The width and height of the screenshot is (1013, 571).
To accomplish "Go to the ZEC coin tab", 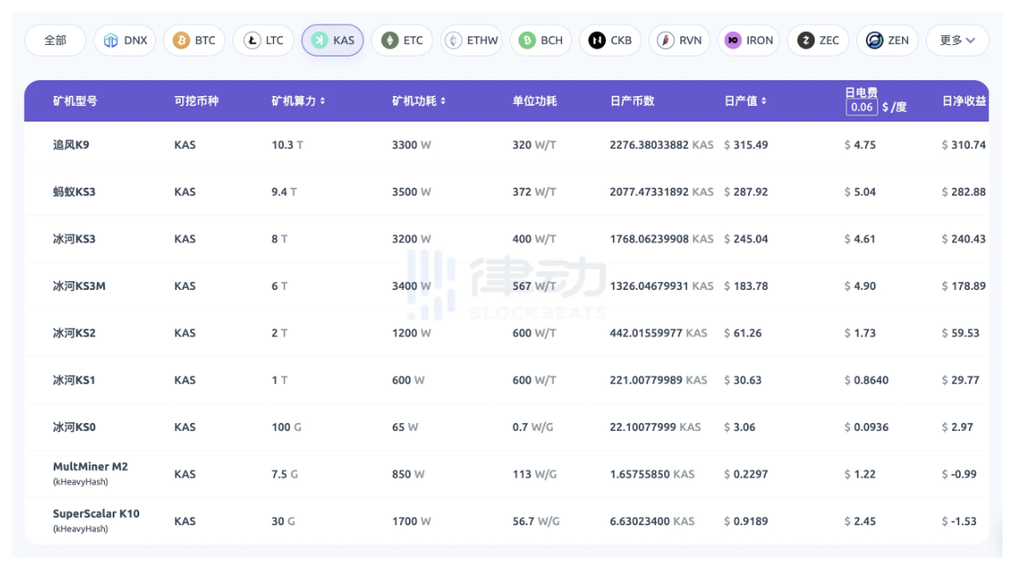I will 818,41.
